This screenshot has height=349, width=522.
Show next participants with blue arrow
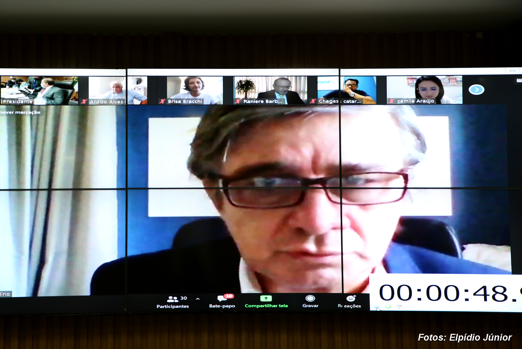(x=476, y=90)
